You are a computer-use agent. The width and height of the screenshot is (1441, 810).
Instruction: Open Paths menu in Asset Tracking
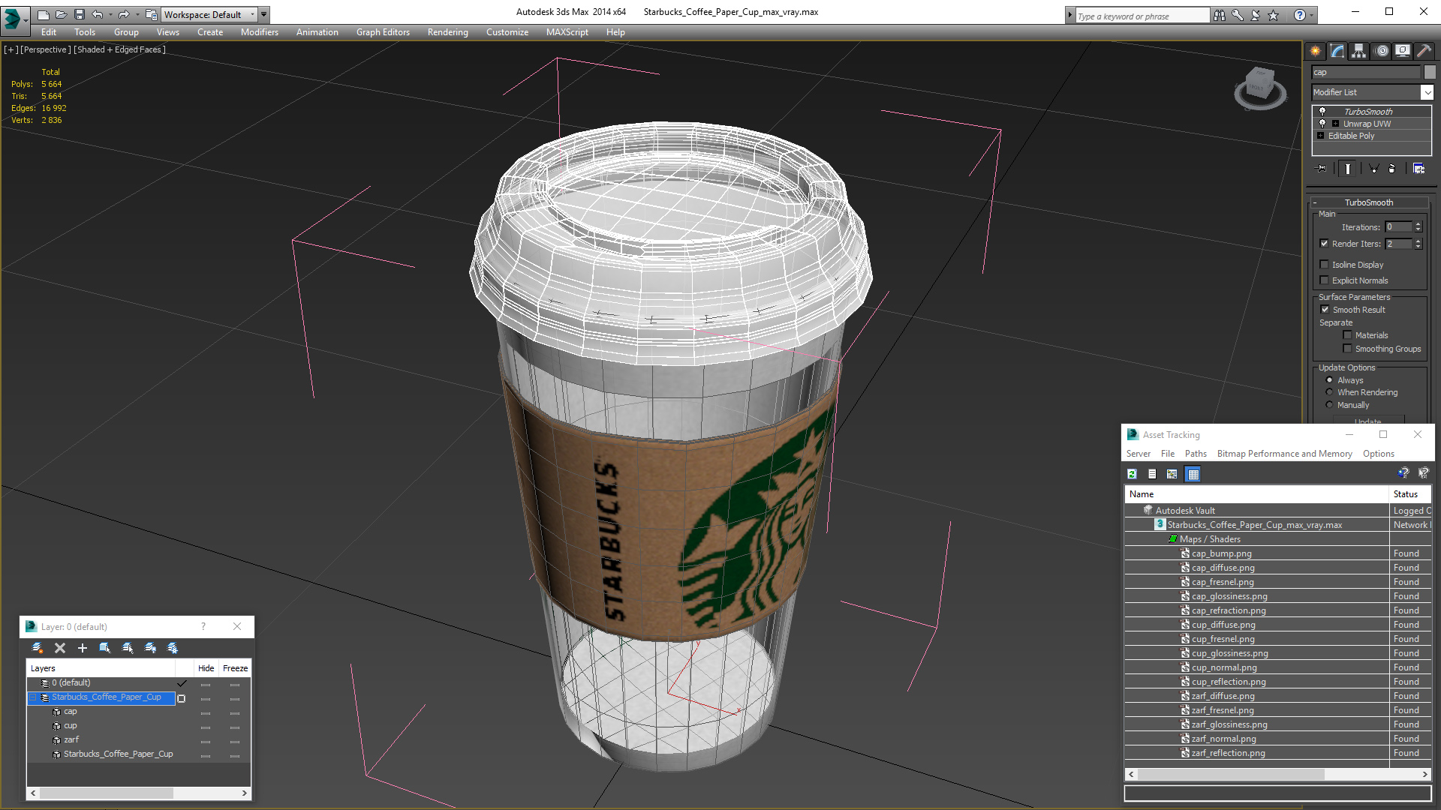(x=1196, y=454)
